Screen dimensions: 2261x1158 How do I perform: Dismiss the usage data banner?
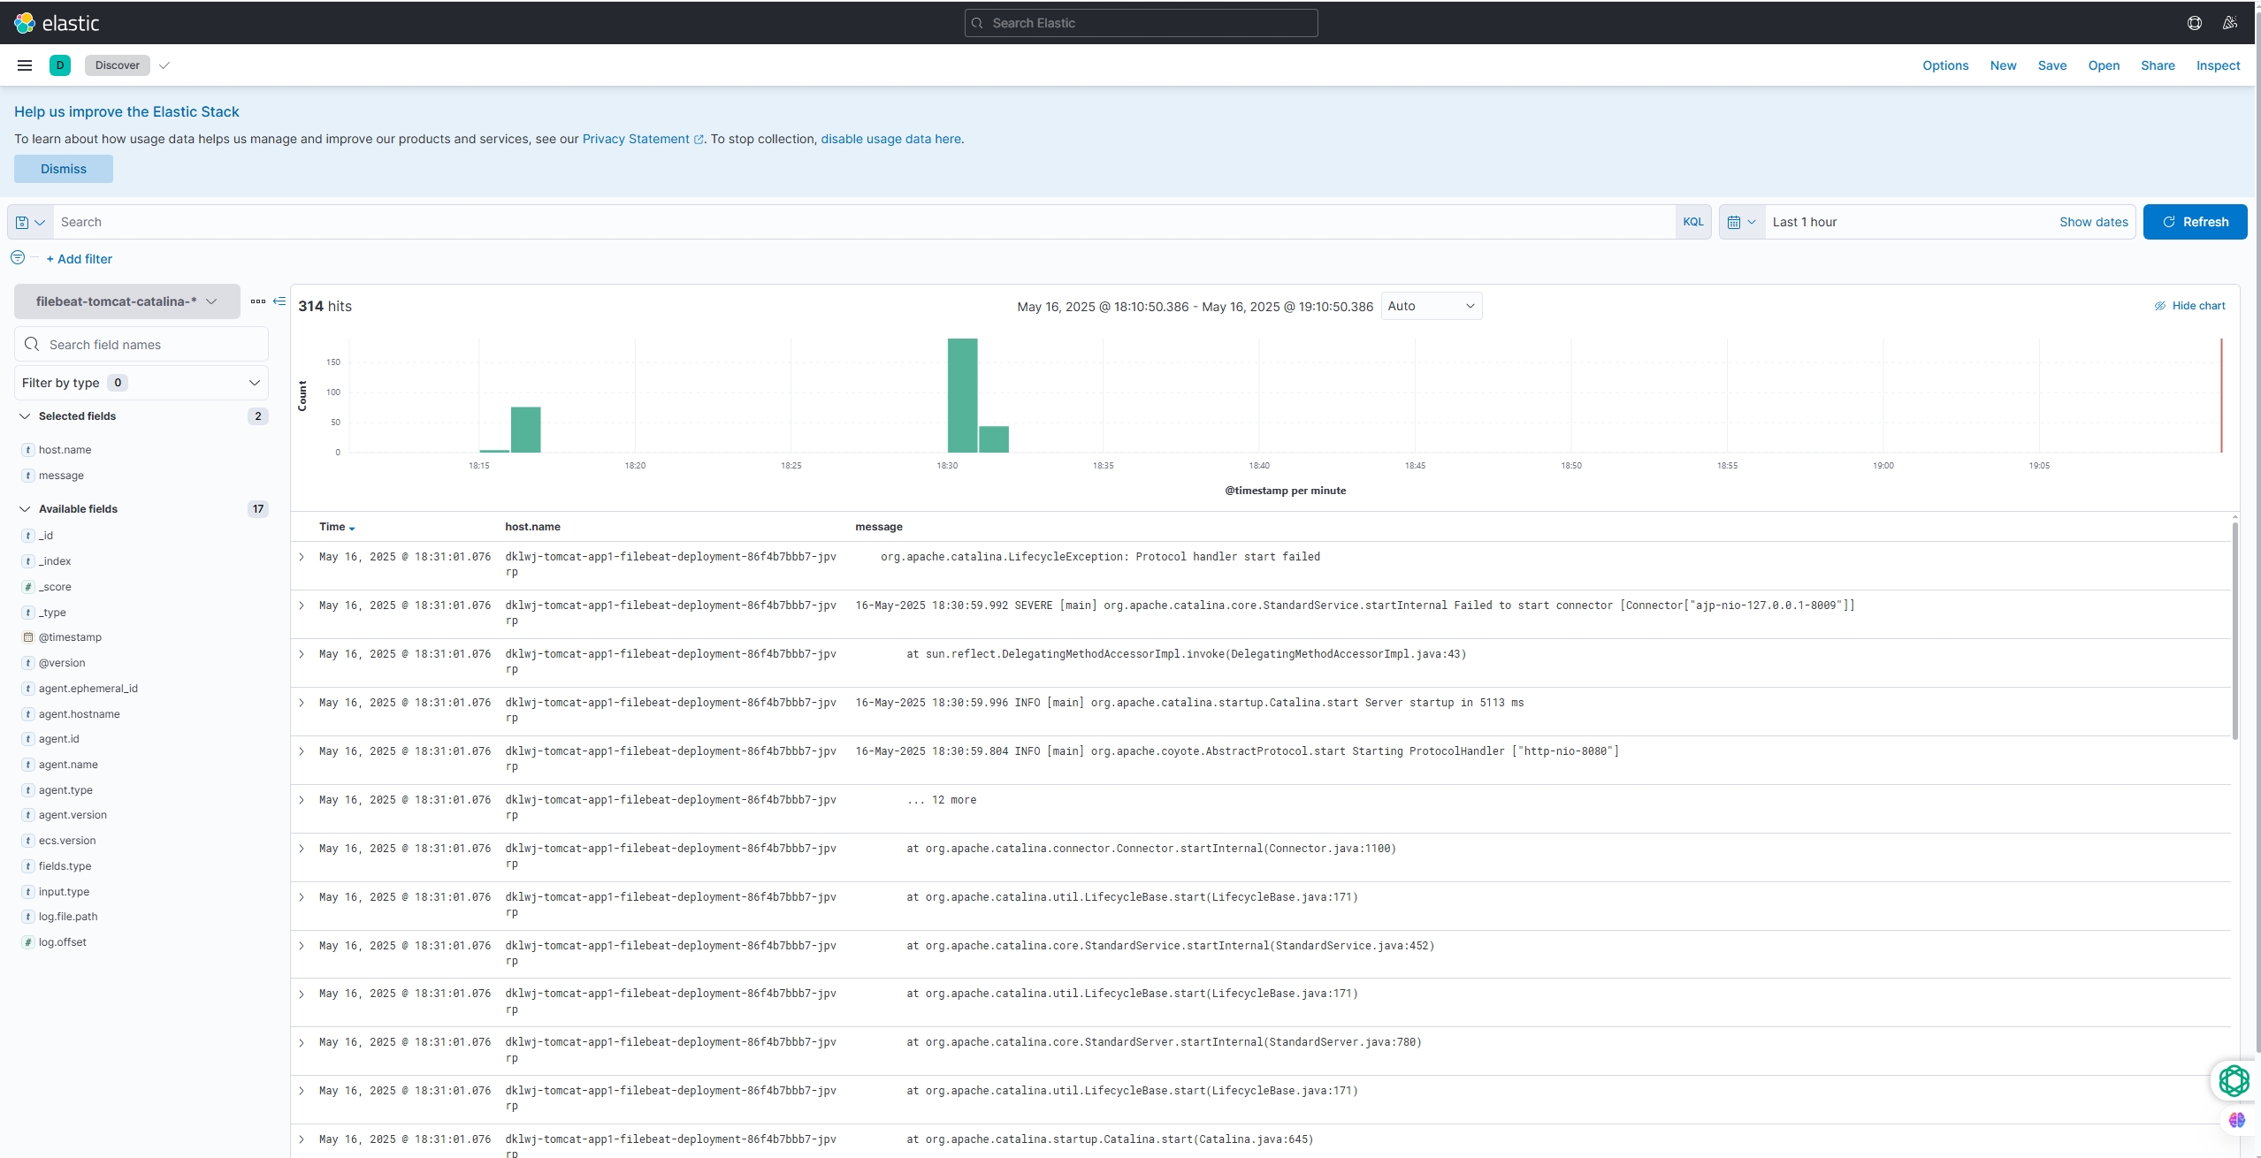pyautogui.click(x=64, y=169)
